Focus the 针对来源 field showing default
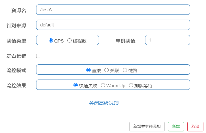The image size is (206, 133). [113, 25]
